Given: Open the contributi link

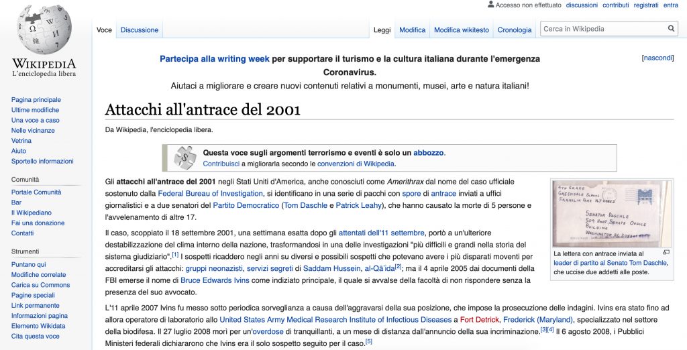Looking at the screenshot, I should coord(616,5).
